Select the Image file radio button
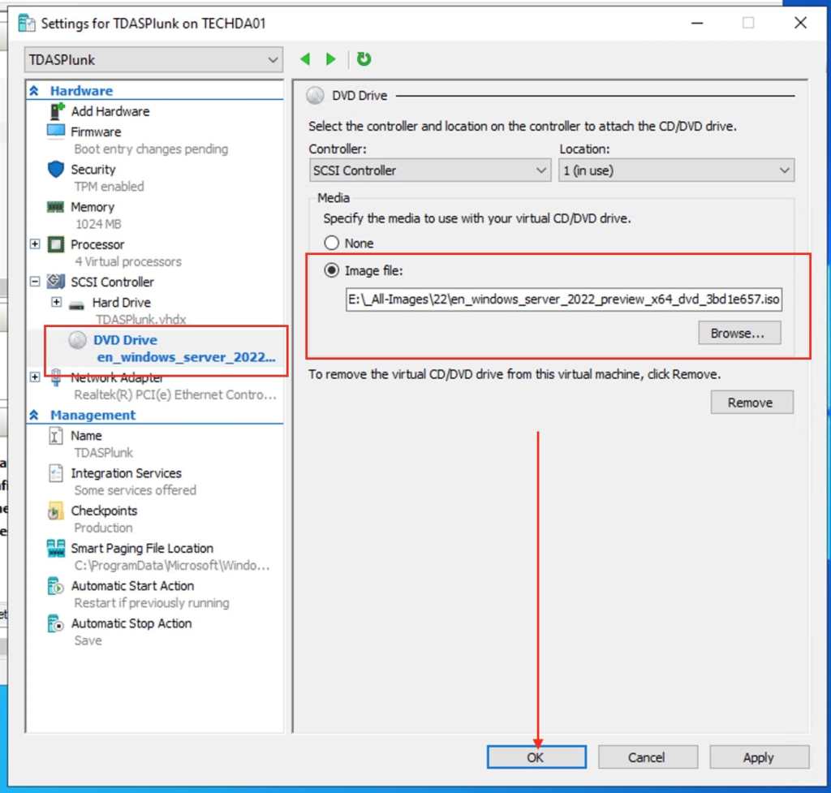 point(332,269)
